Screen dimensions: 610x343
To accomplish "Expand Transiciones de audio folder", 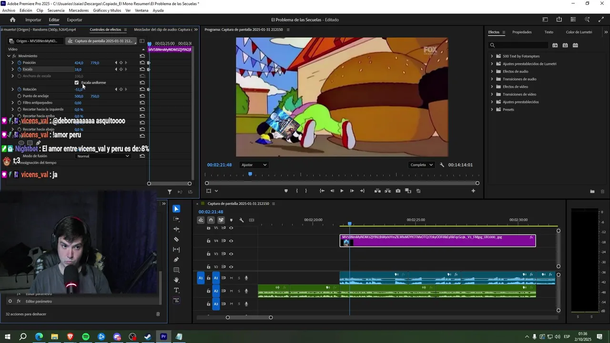I will coord(492,79).
